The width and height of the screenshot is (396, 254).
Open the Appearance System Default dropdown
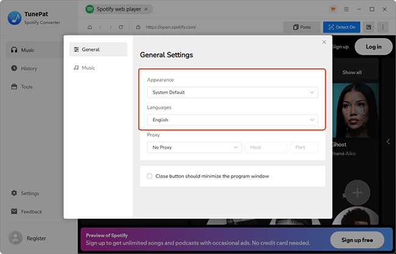(233, 92)
